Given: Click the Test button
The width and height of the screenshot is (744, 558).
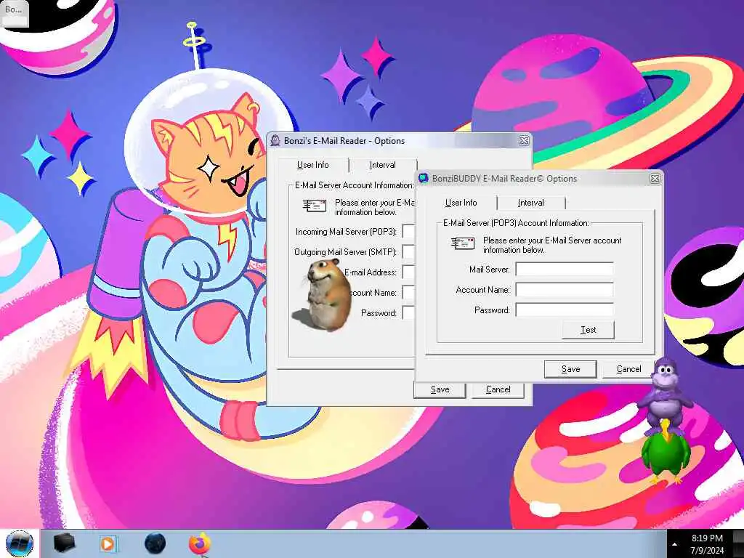Looking at the screenshot, I should click(x=589, y=330).
